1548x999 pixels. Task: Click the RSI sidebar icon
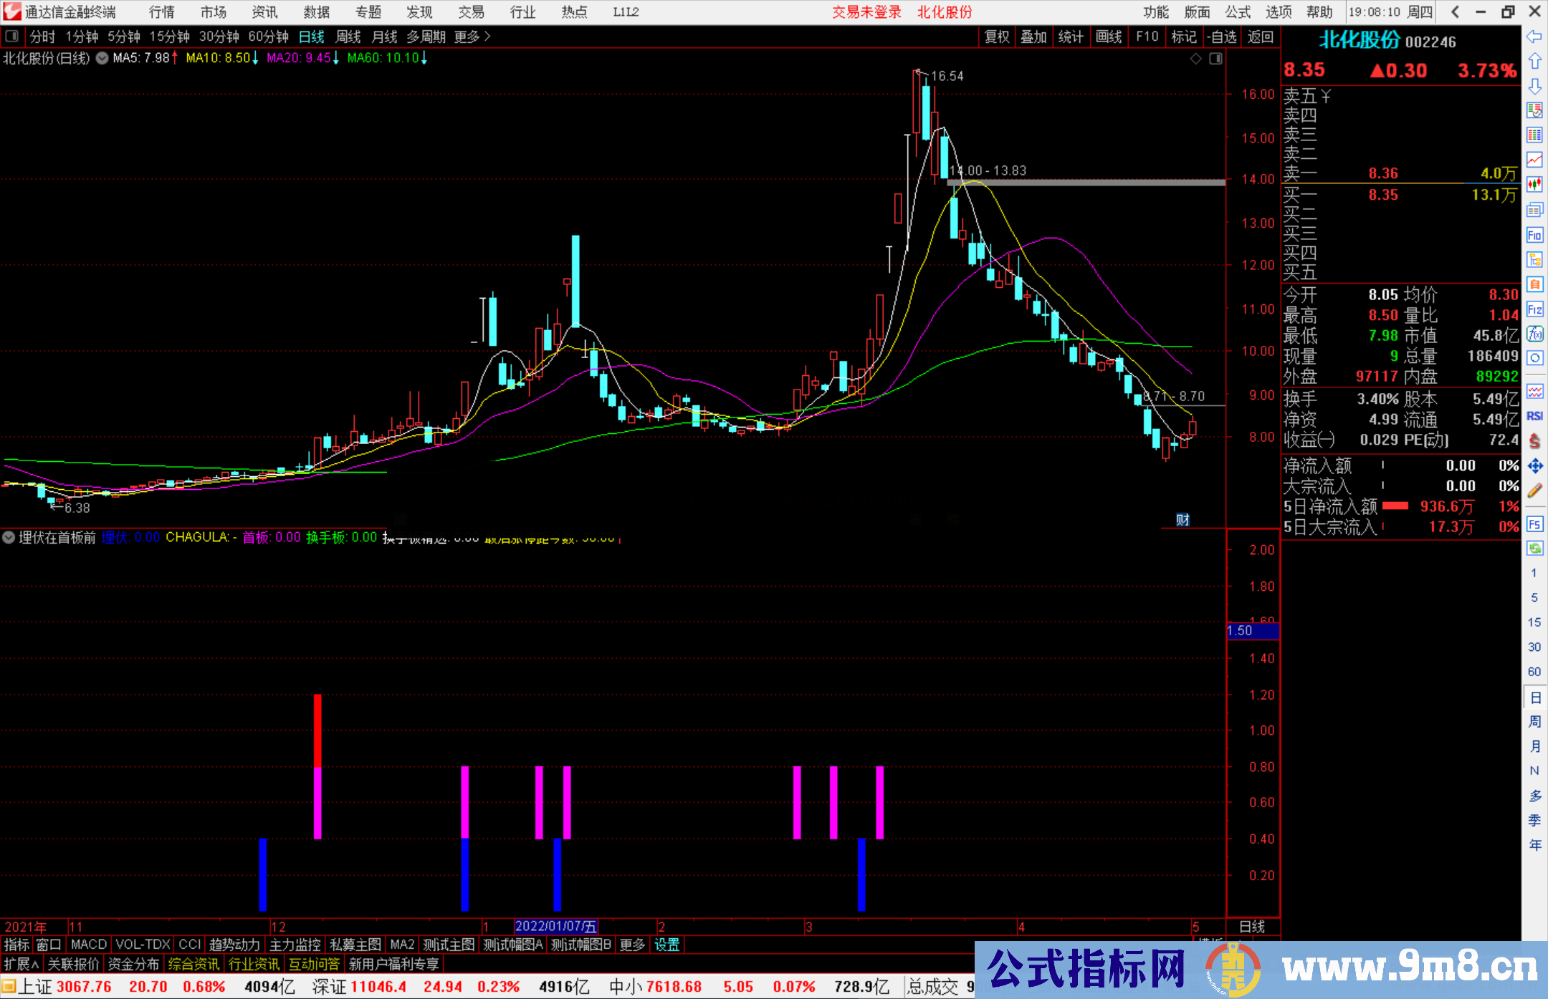pos(1534,416)
